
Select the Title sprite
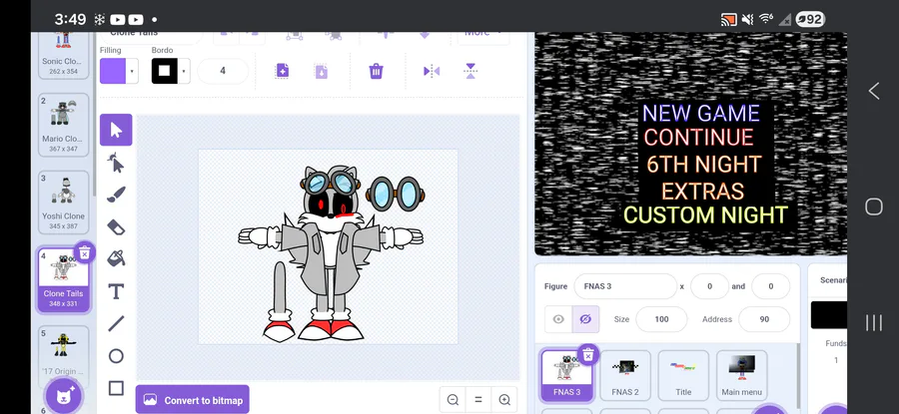[x=683, y=376]
